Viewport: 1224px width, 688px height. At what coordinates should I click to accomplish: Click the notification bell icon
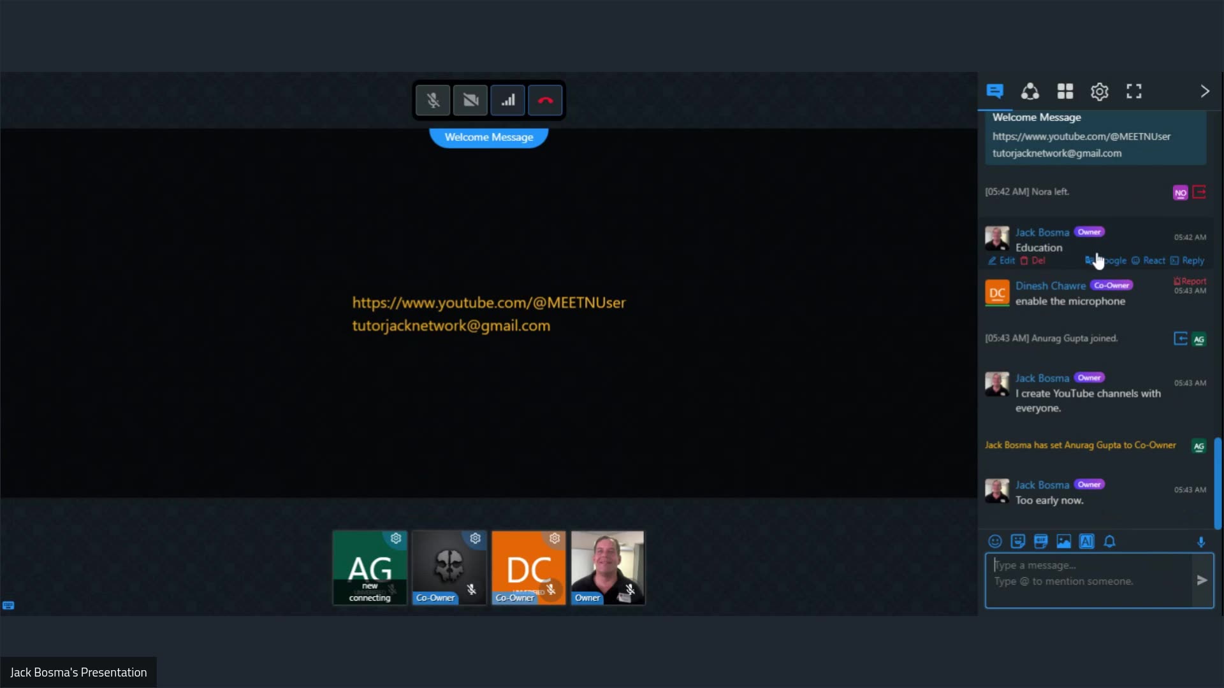(1109, 541)
